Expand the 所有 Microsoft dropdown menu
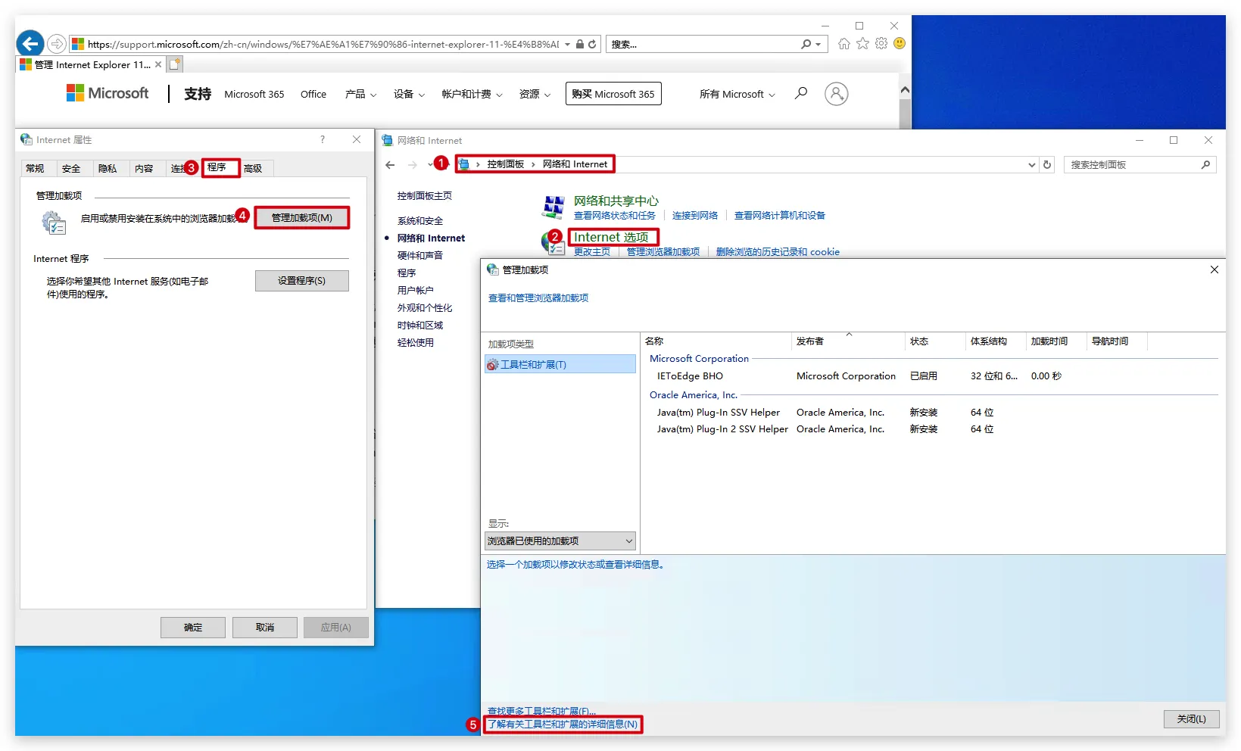 pos(737,94)
